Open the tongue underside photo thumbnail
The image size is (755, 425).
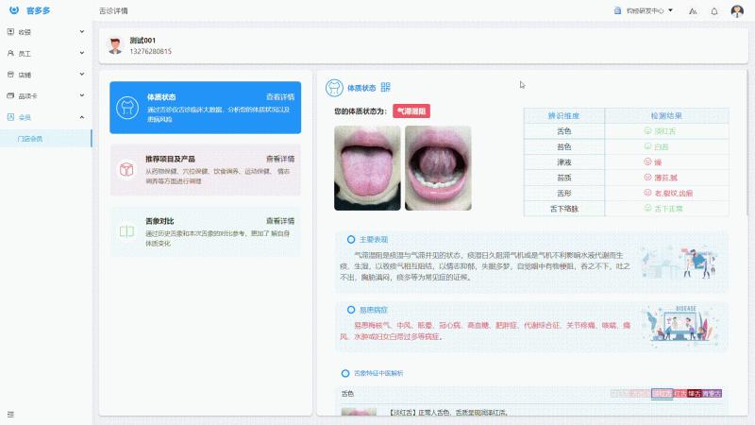438,168
